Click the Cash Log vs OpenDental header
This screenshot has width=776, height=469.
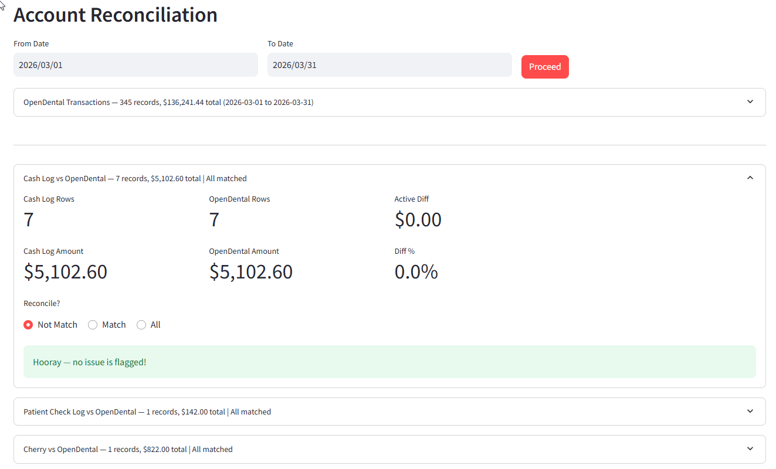pos(134,178)
